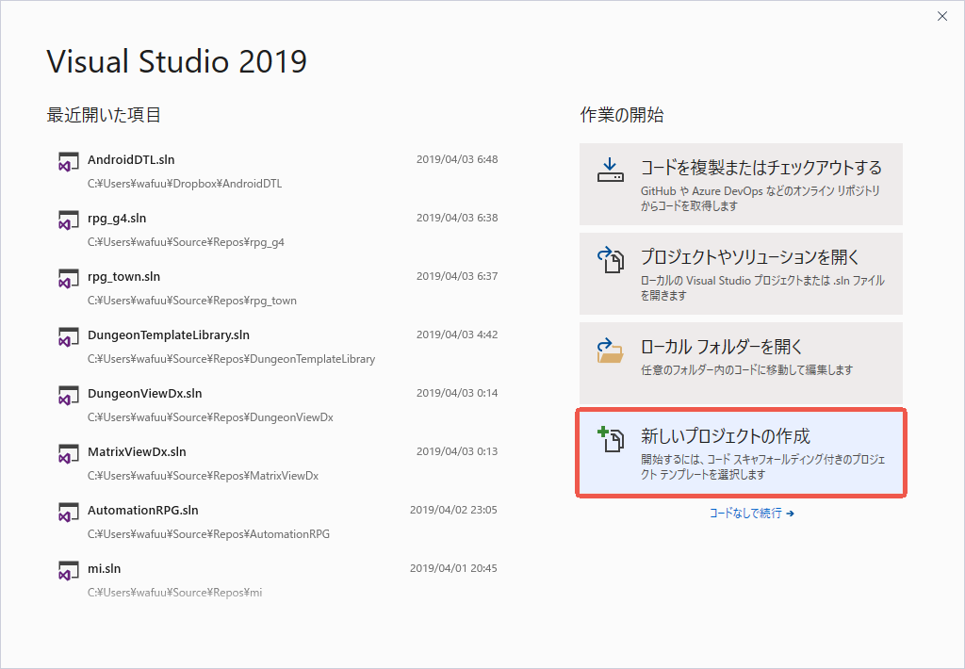Click path C:¥Users¥wafuu¥Source¥Repos¥rpg_g4

click(x=186, y=242)
